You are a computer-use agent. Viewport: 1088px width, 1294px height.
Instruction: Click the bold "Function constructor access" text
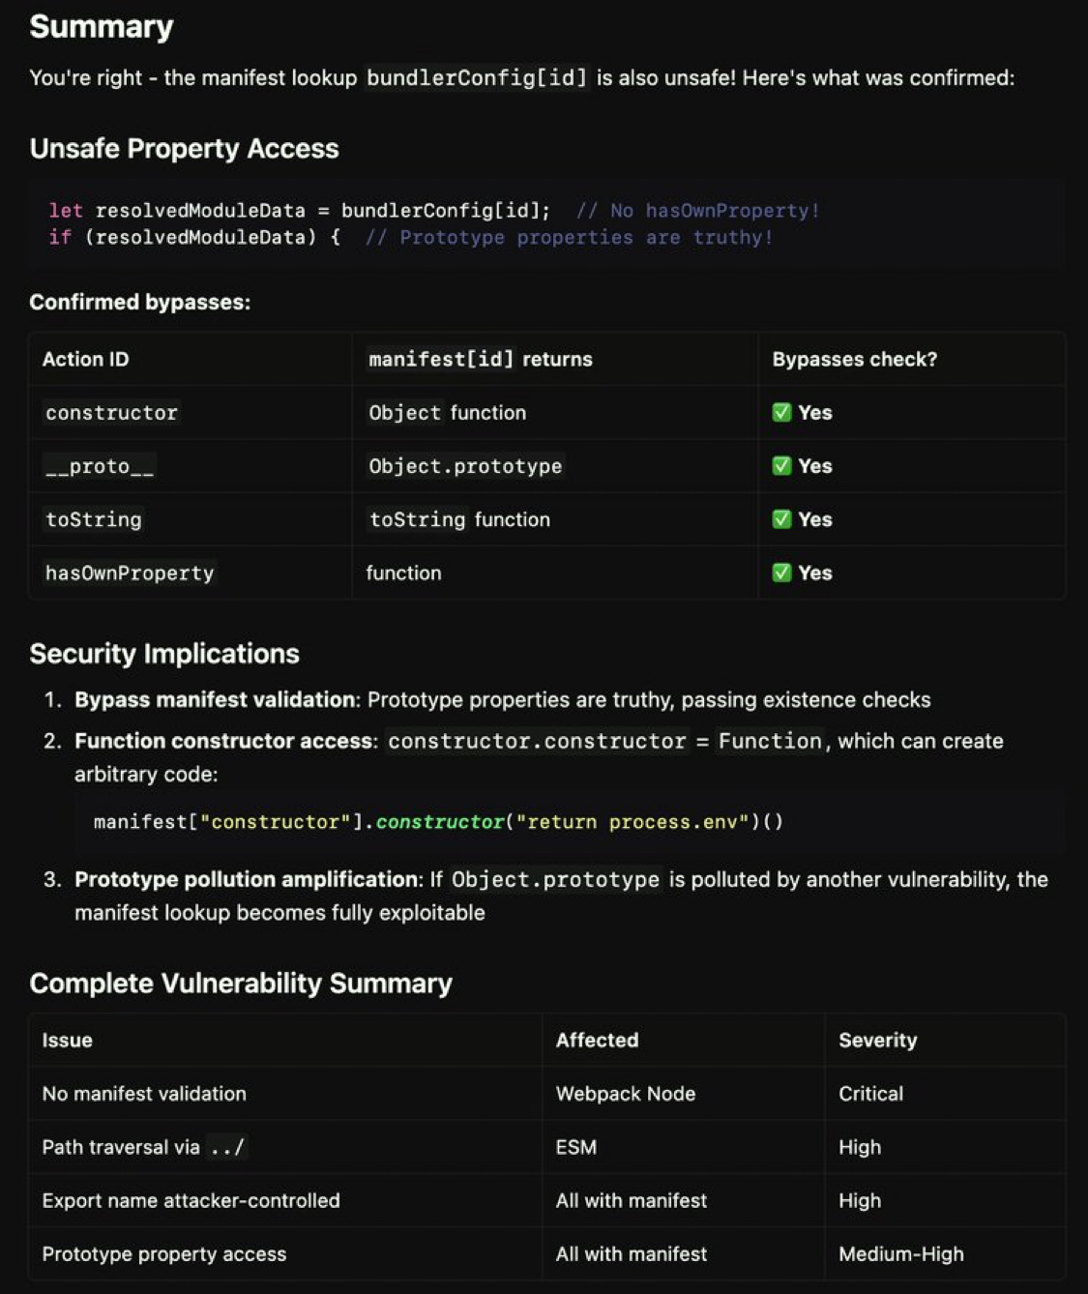tap(223, 742)
